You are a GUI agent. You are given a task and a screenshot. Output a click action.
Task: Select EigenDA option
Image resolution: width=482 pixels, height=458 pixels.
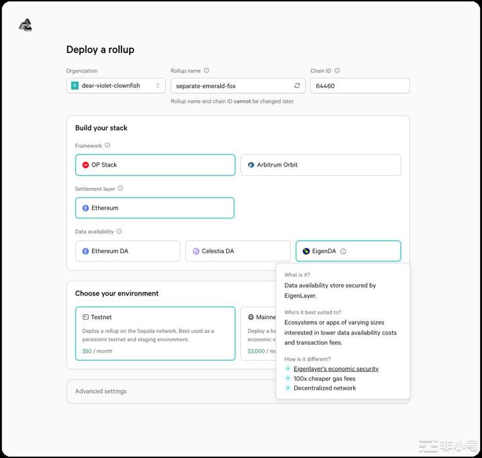pos(348,251)
